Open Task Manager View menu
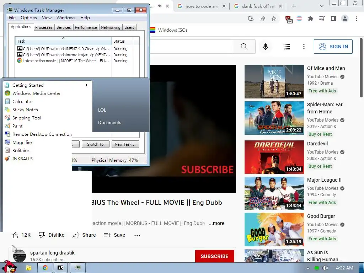This screenshot has height=273, width=364. point(47,18)
